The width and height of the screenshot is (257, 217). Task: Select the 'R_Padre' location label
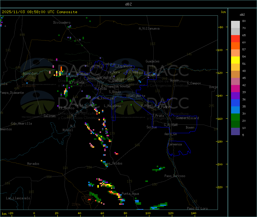(164, 107)
